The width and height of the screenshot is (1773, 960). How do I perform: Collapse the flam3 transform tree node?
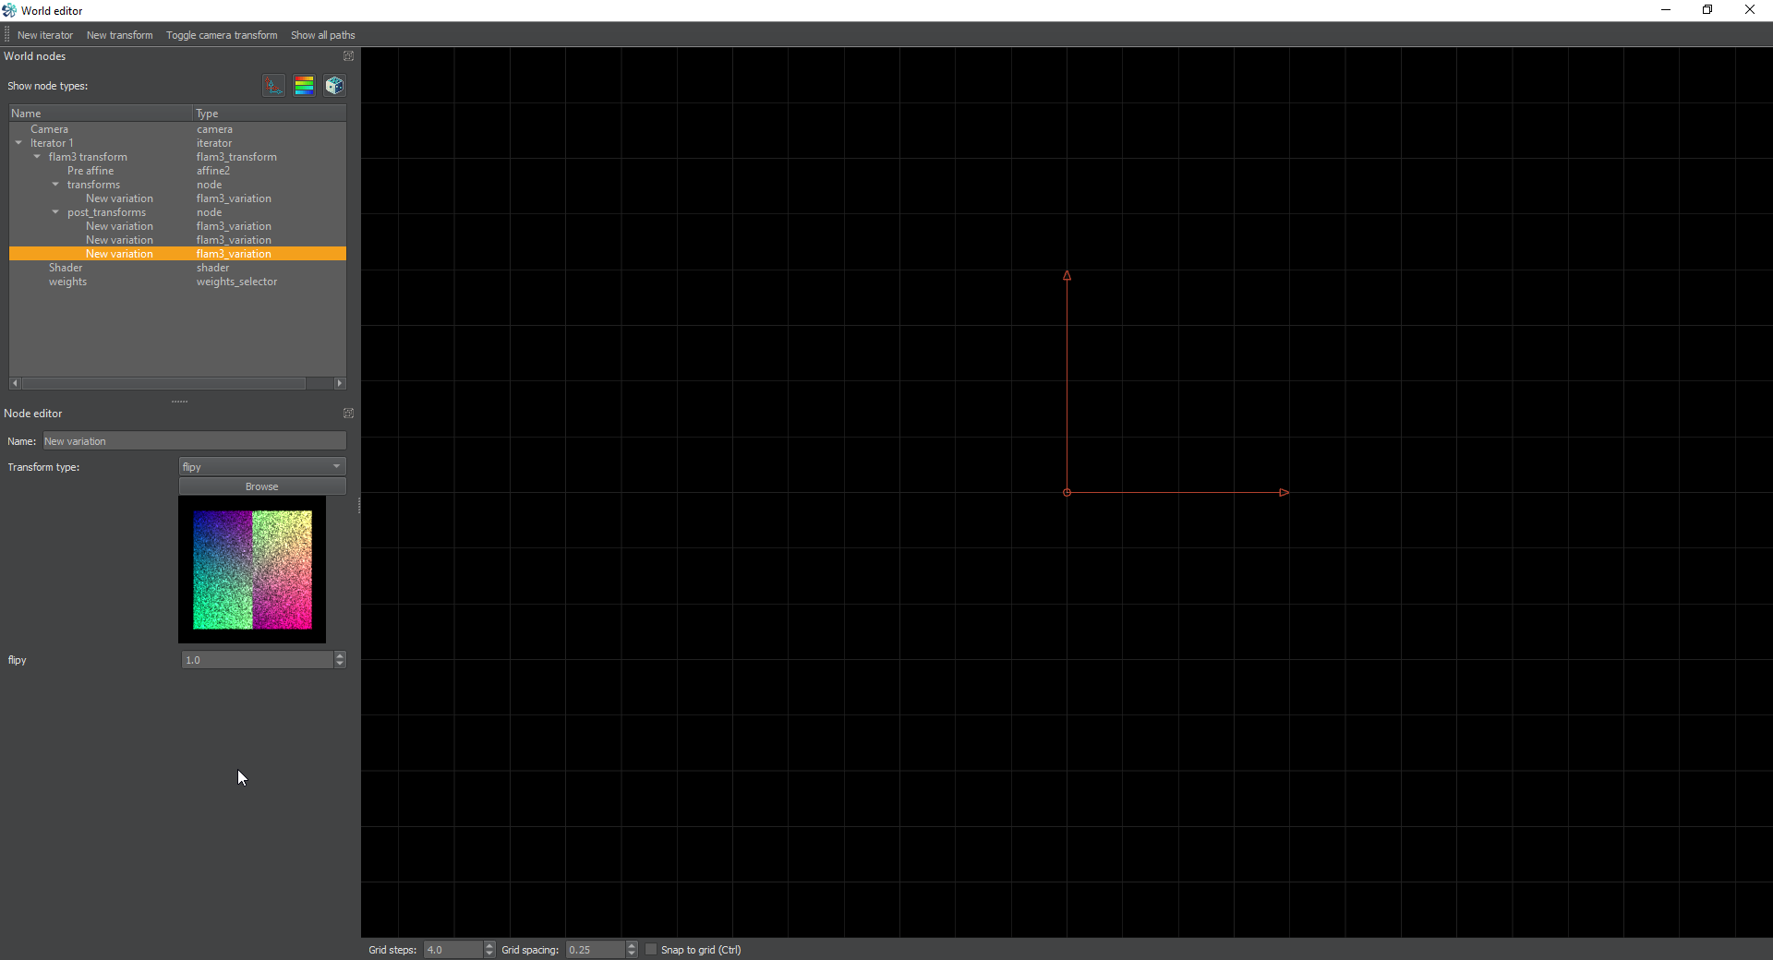[37, 157]
